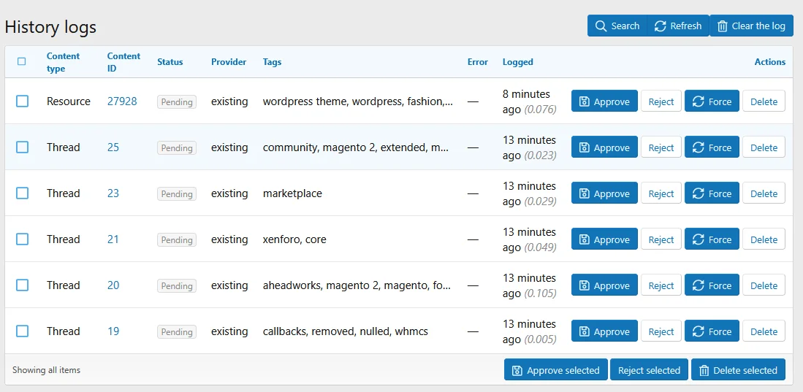Click the Status column header

[170, 62]
